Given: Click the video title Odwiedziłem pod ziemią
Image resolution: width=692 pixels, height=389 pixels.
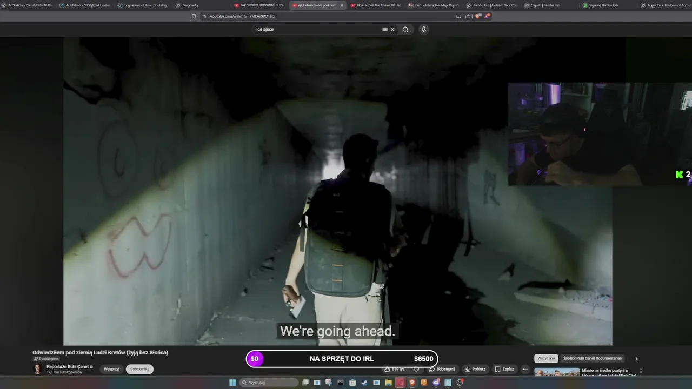Looking at the screenshot, I should [x=100, y=352].
